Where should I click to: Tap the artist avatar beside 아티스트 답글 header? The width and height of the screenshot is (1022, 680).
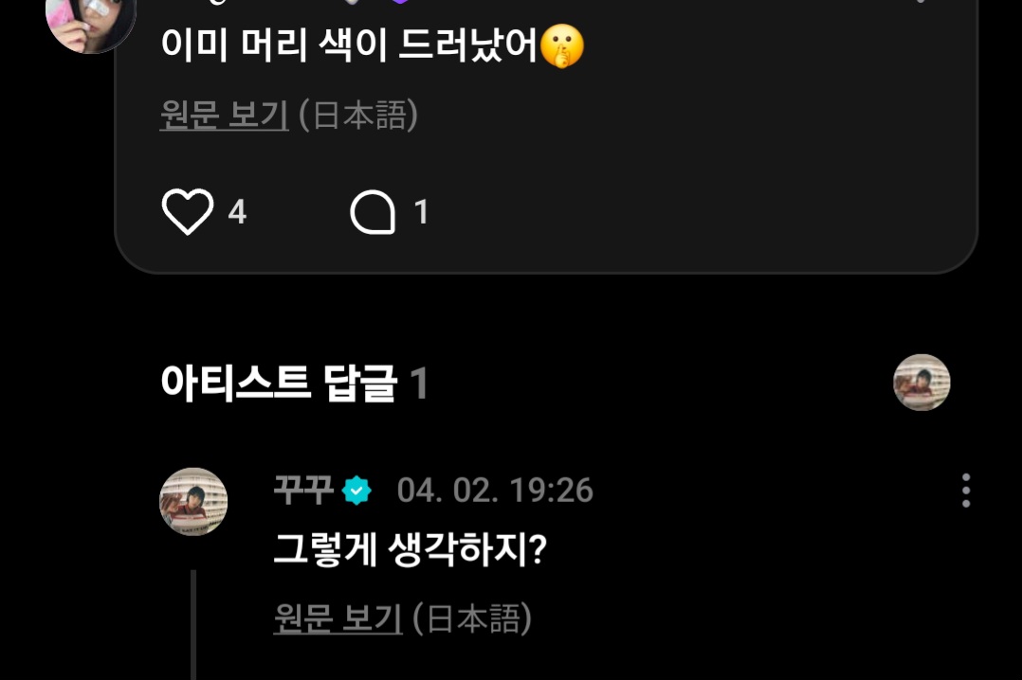click(x=922, y=383)
